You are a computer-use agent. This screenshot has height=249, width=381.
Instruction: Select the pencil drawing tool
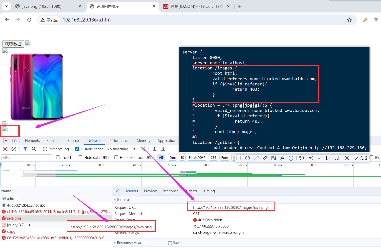tap(265, 158)
